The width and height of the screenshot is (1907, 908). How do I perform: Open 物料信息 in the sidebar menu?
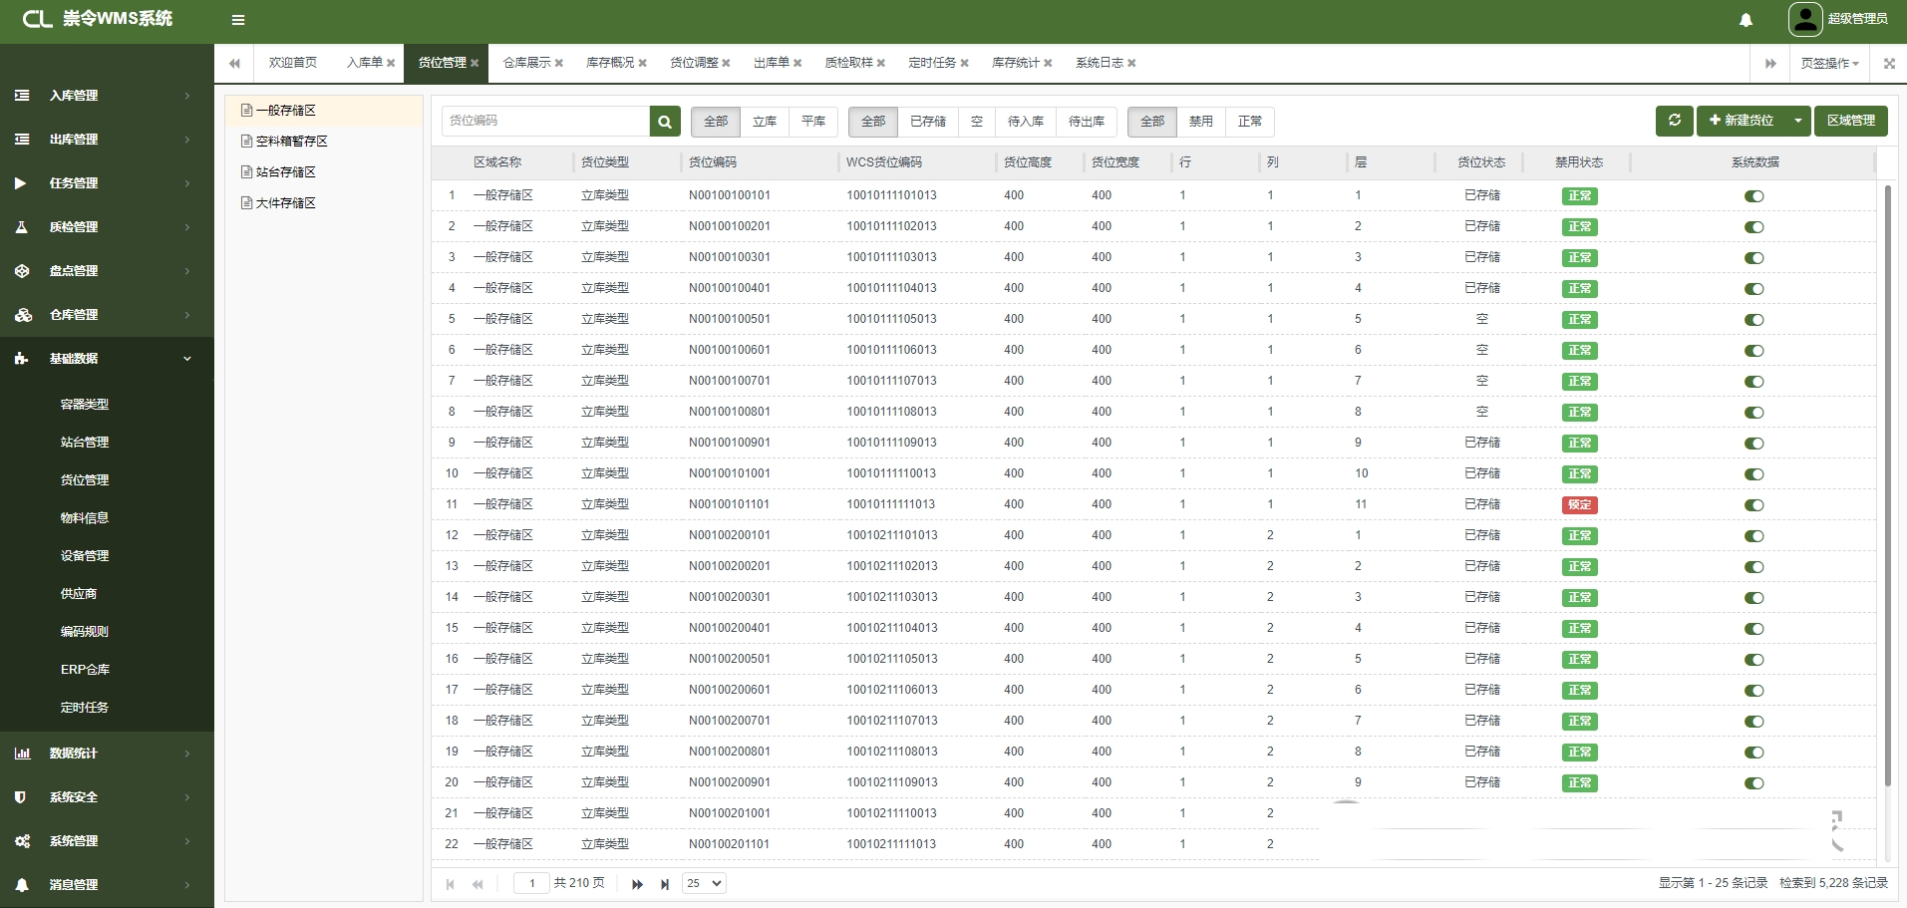85,518
